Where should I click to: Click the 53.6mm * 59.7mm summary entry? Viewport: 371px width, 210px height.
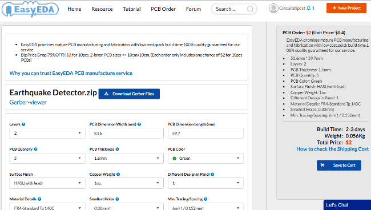click(x=307, y=58)
